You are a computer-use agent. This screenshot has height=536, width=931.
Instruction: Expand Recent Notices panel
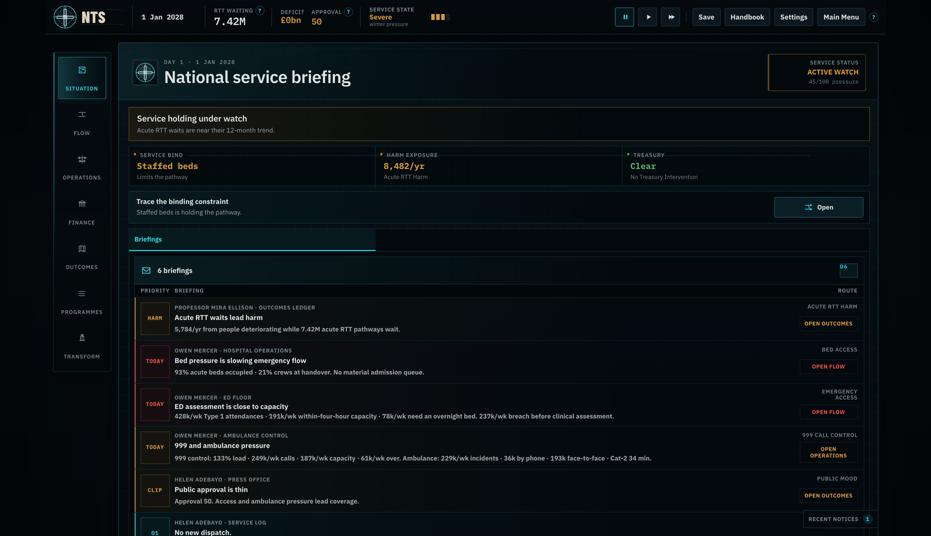click(840, 519)
